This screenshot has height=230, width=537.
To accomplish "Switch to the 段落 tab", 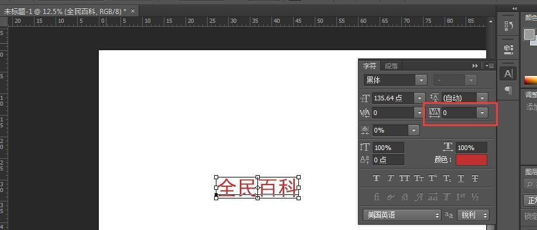I will click(391, 65).
